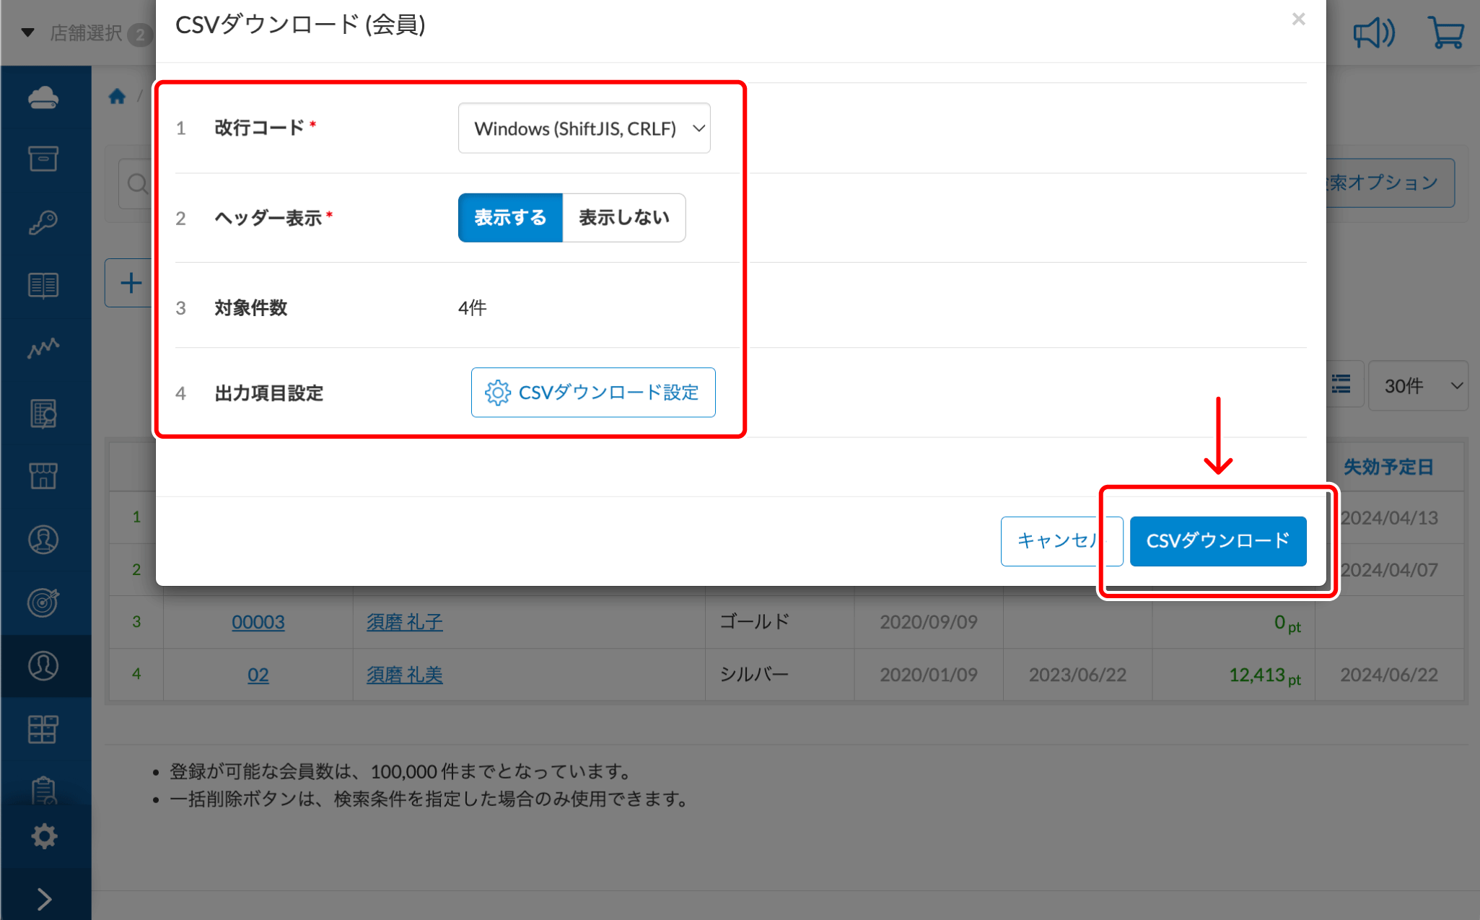Select 表示する for header display
The image size is (1480, 920).
[x=510, y=217]
